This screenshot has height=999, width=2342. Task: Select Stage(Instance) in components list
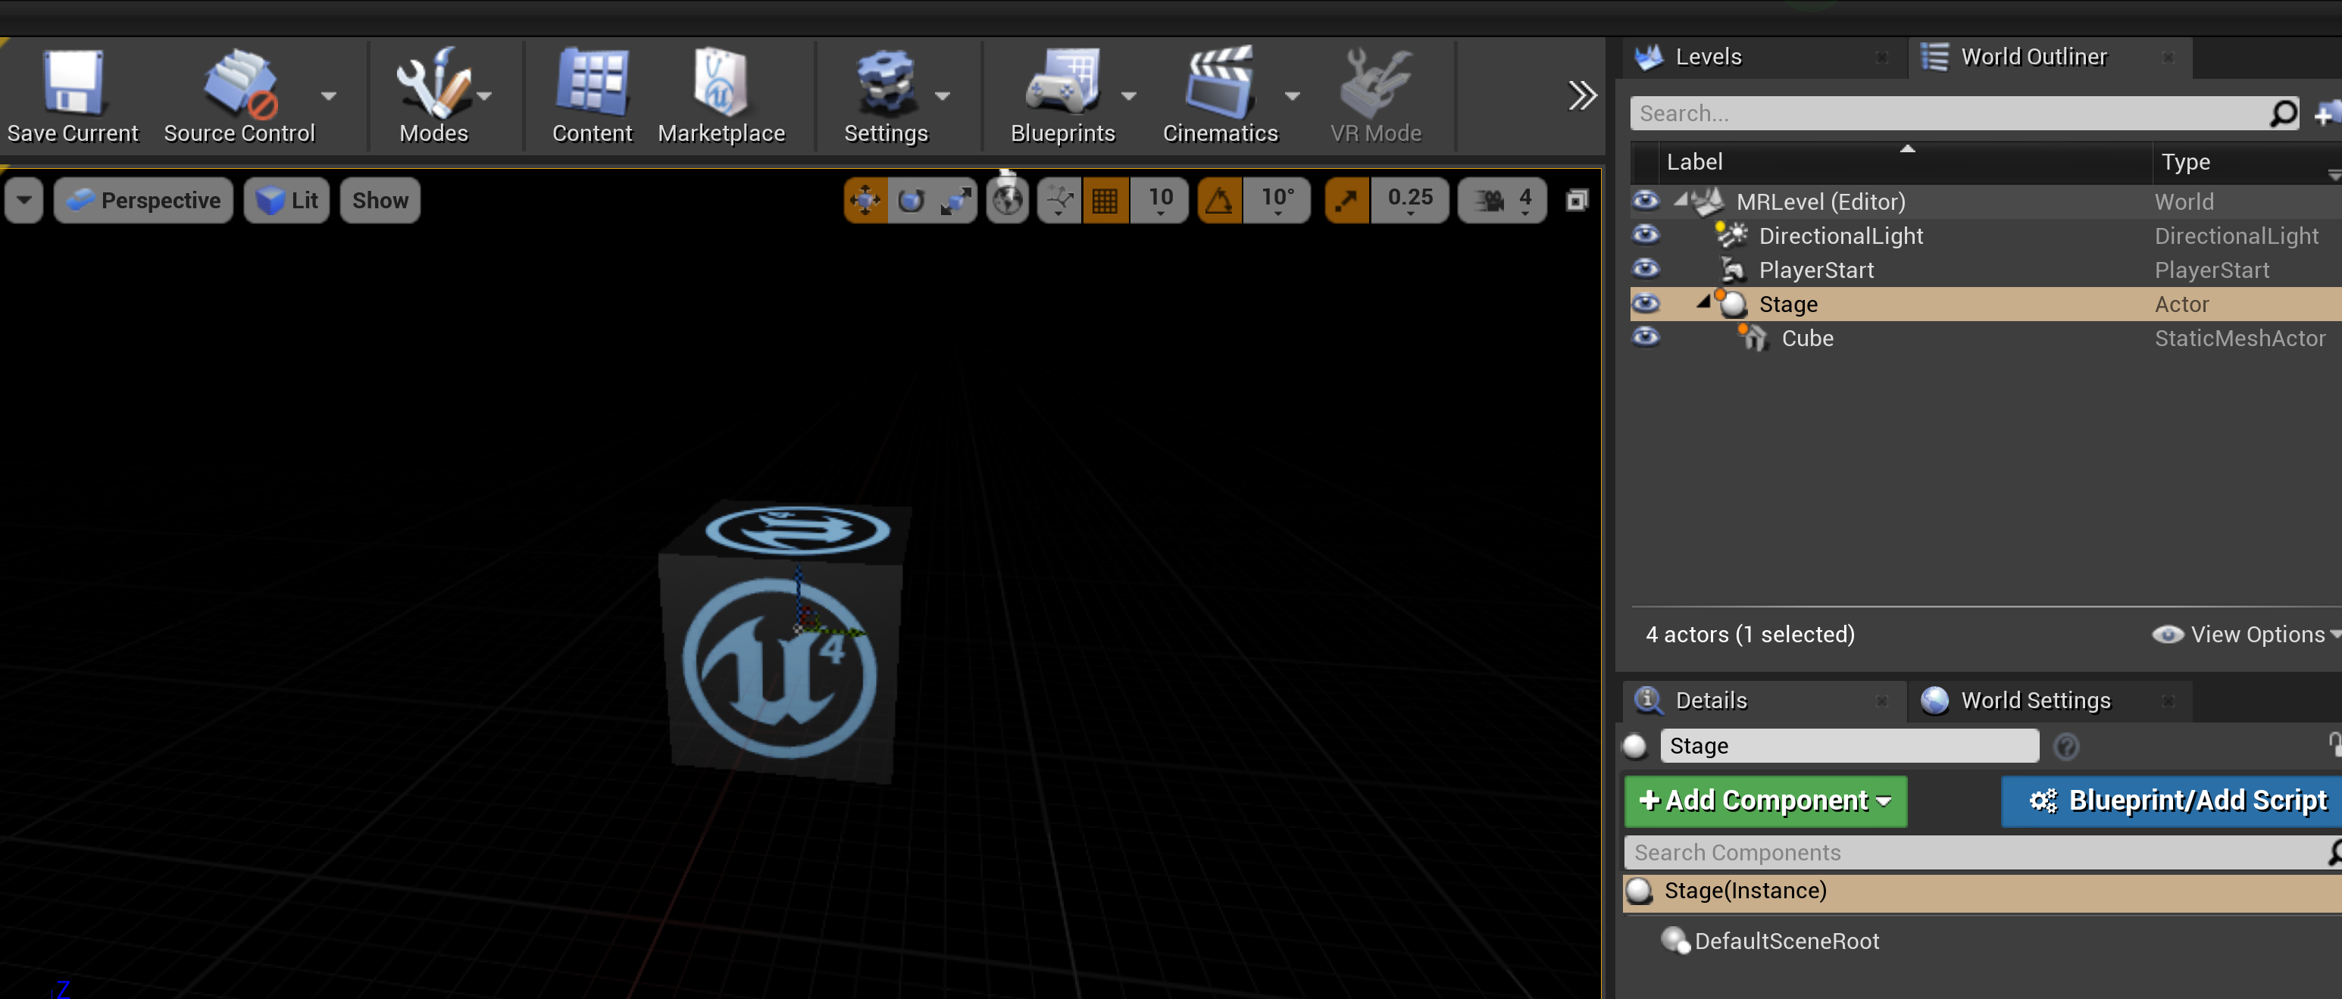tap(1983, 891)
